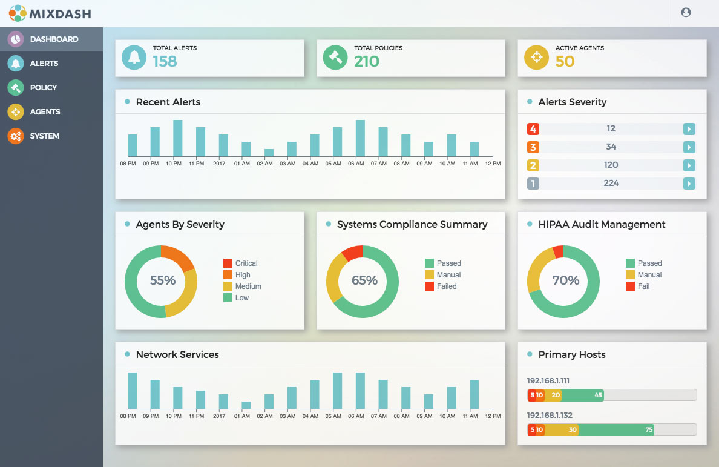Click the severity count 12
The width and height of the screenshot is (719, 467).
pos(611,128)
